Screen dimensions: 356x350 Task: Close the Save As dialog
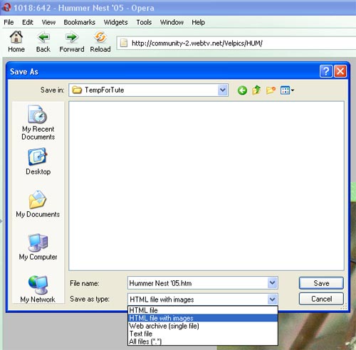pyautogui.click(x=340, y=71)
